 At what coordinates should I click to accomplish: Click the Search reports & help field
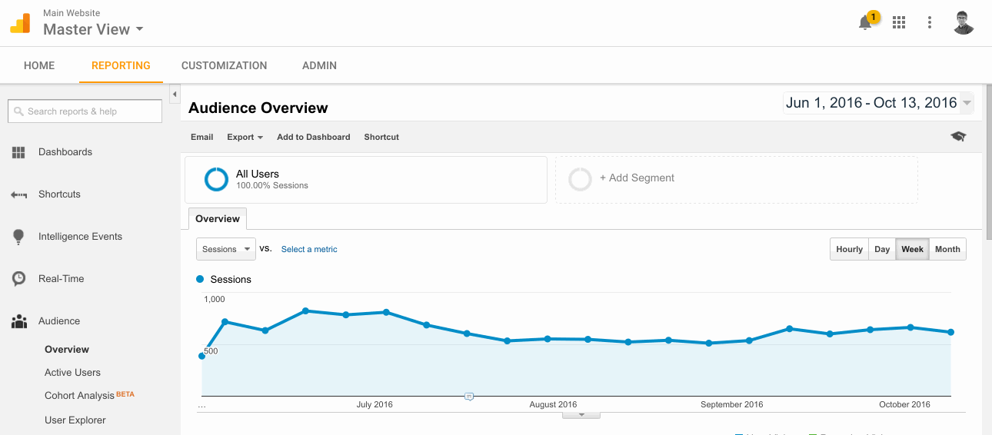pyautogui.click(x=85, y=111)
